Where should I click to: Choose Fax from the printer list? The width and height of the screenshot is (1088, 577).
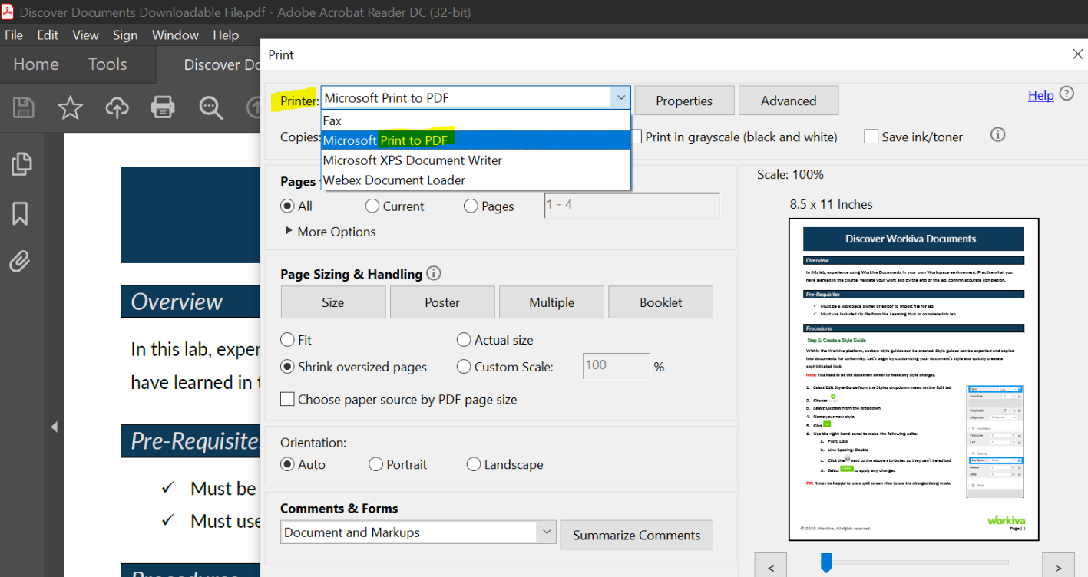(x=476, y=120)
